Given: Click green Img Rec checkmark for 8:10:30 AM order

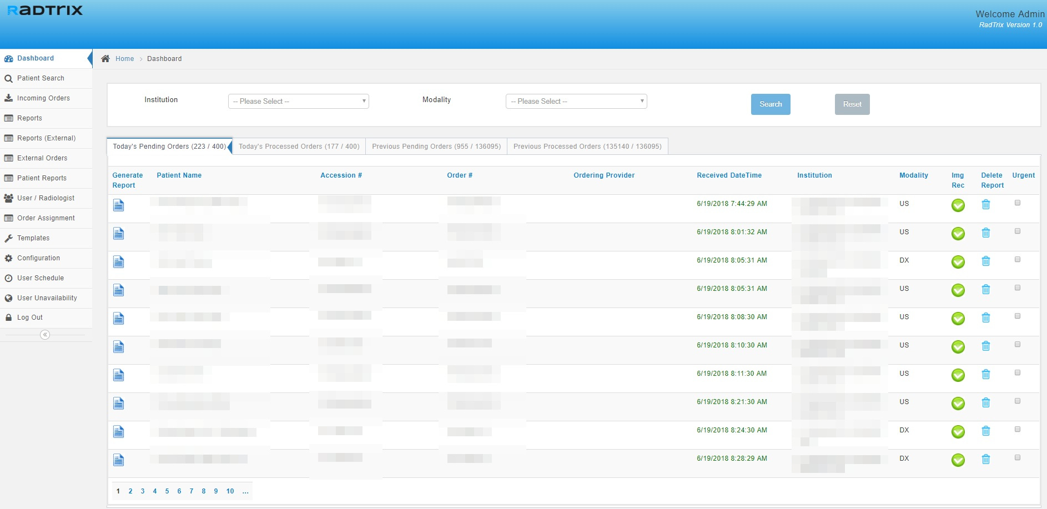Looking at the screenshot, I should (958, 347).
